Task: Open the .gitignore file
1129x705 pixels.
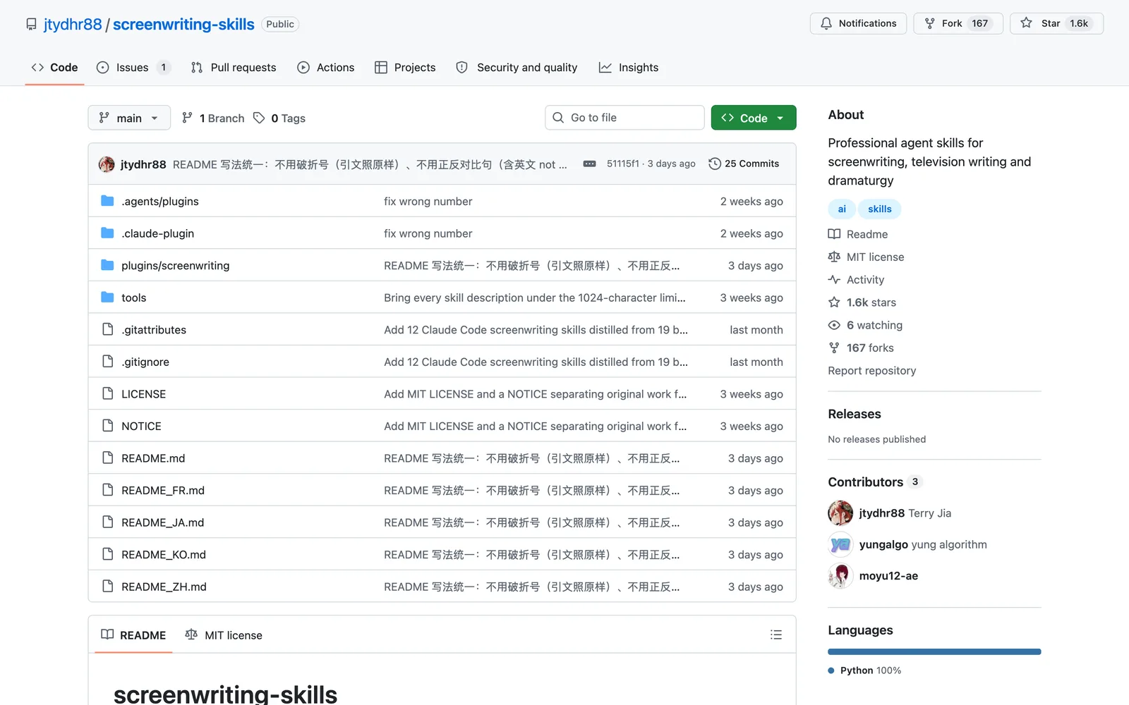Action: (145, 362)
